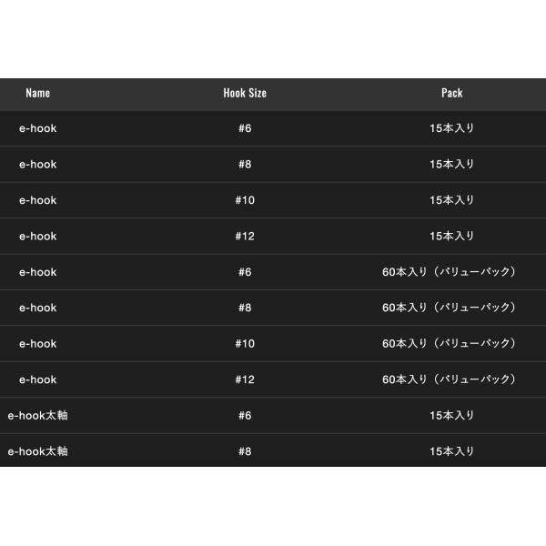Image resolution: width=546 pixels, height=546 pixels.
Task: Click the Name column header
Action: tap(37, 93)
